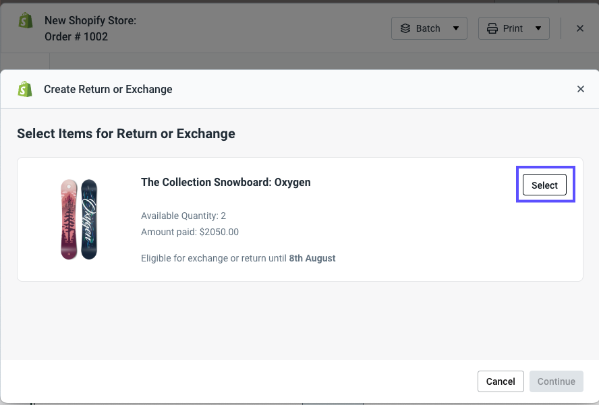This screenshot has width=599, height=405.
Task: Cancel the return or exchange creation
Action: click(501, 381)
